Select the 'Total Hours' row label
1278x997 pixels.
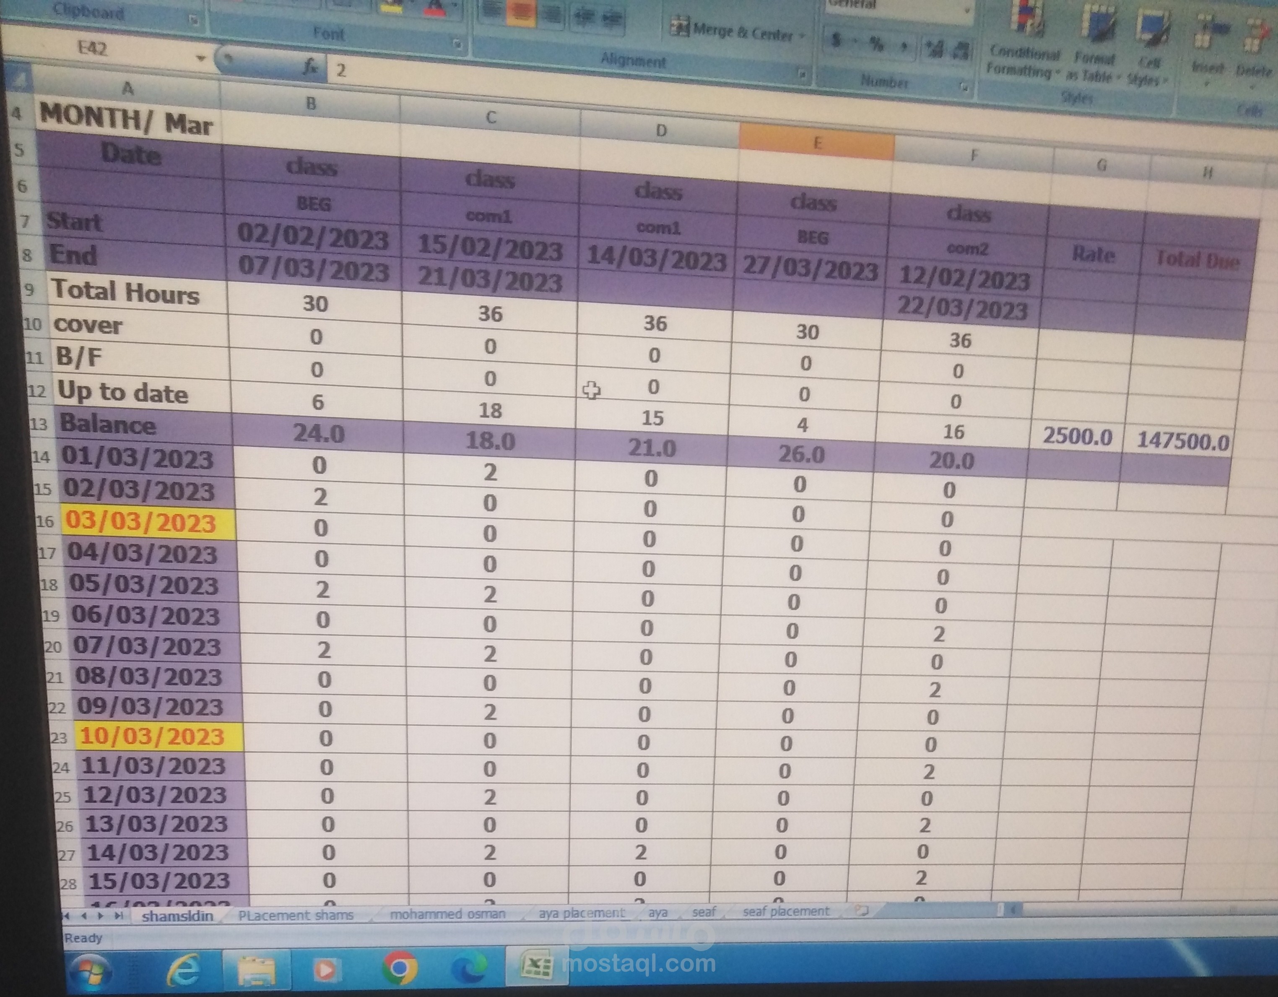(x=125, y=292)
